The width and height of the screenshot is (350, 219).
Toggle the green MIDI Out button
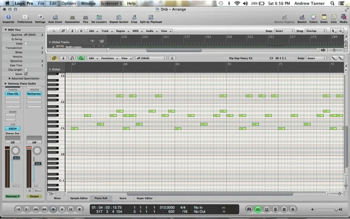(x=81, y=58)
